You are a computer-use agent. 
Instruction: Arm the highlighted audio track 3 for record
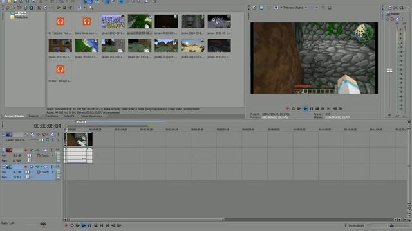pos(26,167)
